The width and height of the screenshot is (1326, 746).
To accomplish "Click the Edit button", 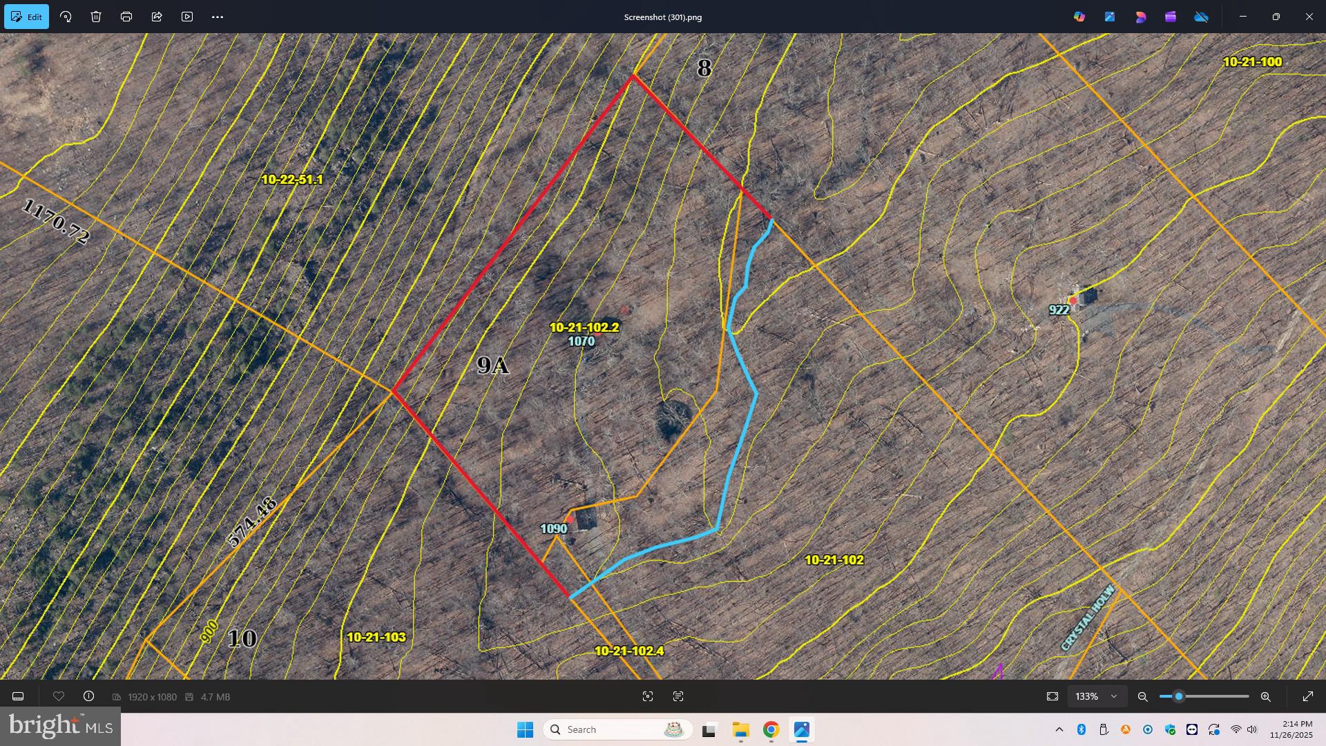I will tap(27, 17).
